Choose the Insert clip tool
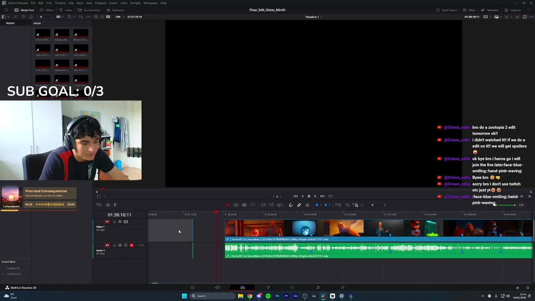This screenshot has height=301, width=535. coord(263,205)
